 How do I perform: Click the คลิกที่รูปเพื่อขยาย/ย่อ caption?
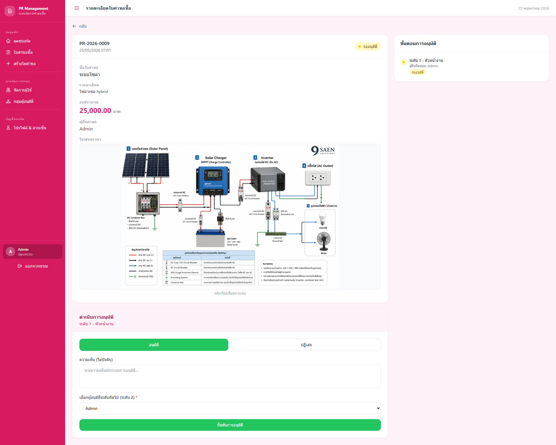[x=230, y=293]
